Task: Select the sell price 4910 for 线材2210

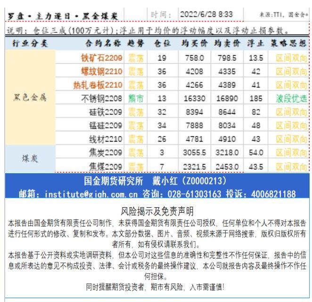Action: coord(227,139)
